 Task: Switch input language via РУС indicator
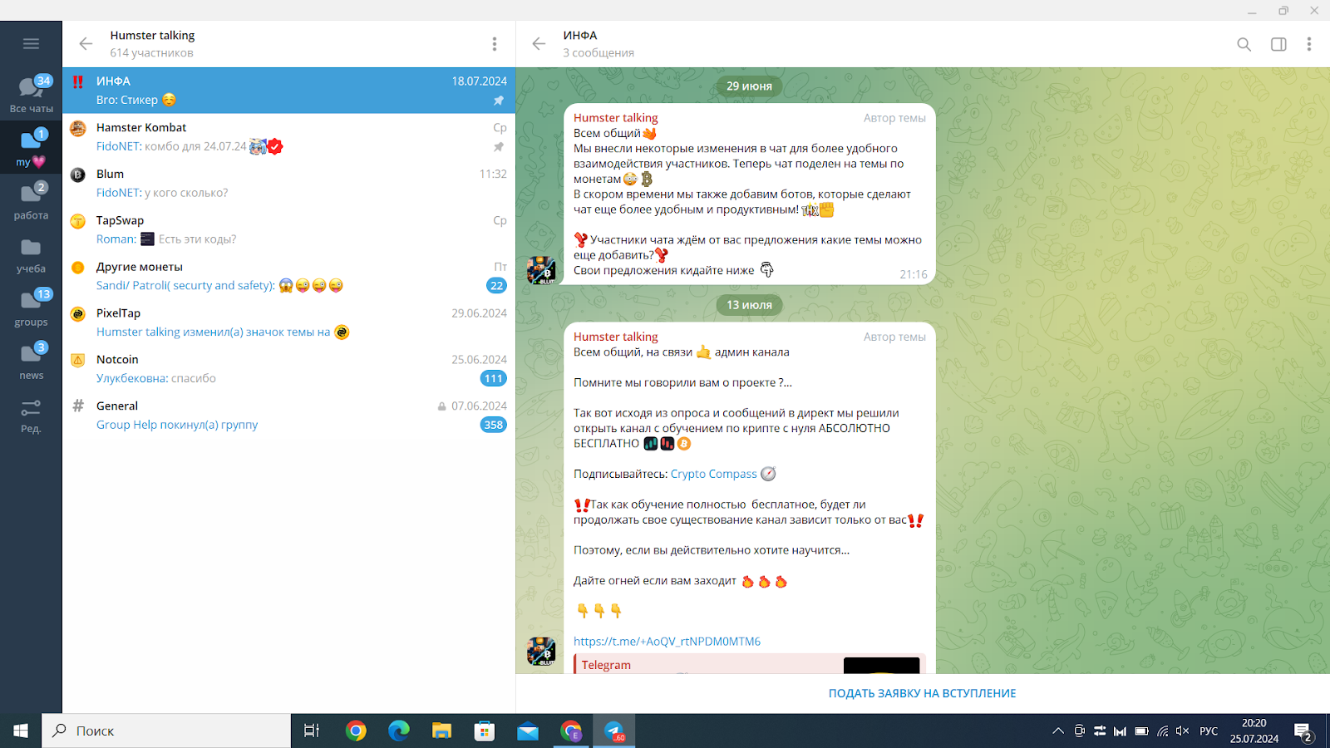tap(1209, 731)
